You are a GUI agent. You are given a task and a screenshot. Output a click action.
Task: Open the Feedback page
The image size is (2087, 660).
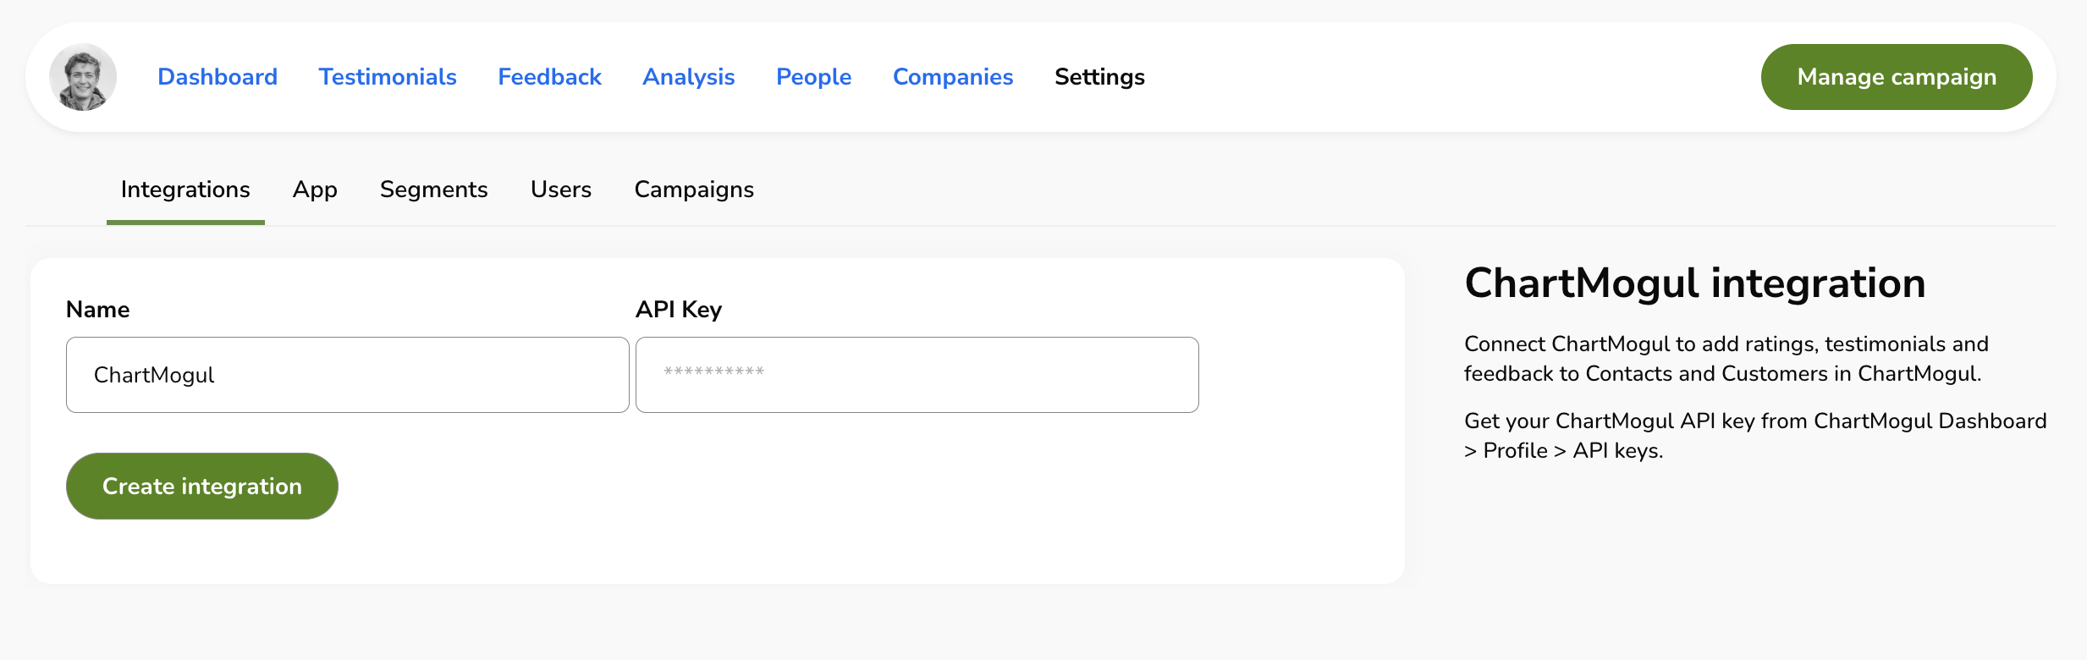pos(549,76)
